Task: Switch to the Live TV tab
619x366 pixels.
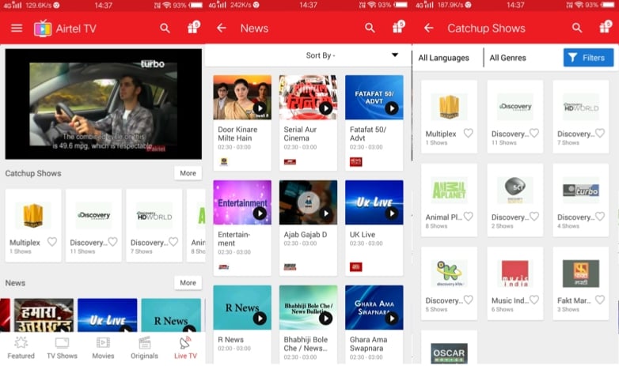Action: (x=185, y=348)
